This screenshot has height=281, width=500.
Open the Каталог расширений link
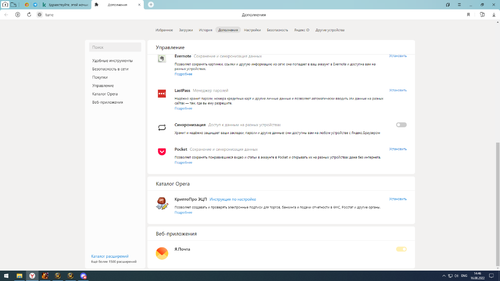point(110,256)
